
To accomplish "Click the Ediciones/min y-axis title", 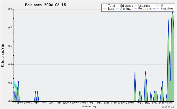I will coord(3,55).
